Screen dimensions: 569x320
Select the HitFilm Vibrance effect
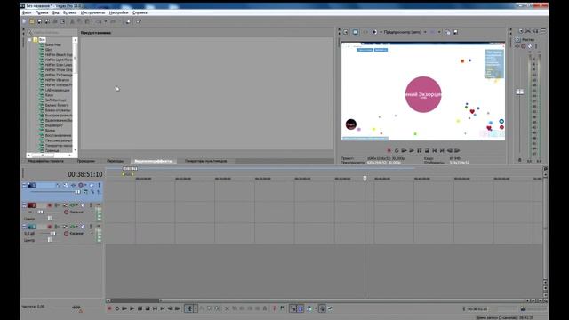coord(57,80)
